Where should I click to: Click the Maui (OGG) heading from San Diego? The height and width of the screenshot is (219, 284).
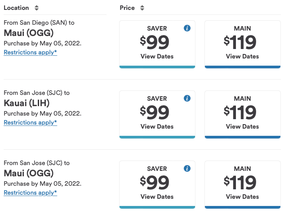point(28,33)
